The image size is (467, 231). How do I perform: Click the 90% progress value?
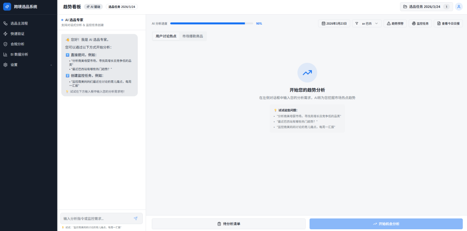259,23
